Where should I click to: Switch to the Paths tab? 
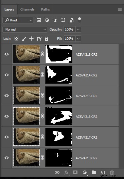point(46,10)
